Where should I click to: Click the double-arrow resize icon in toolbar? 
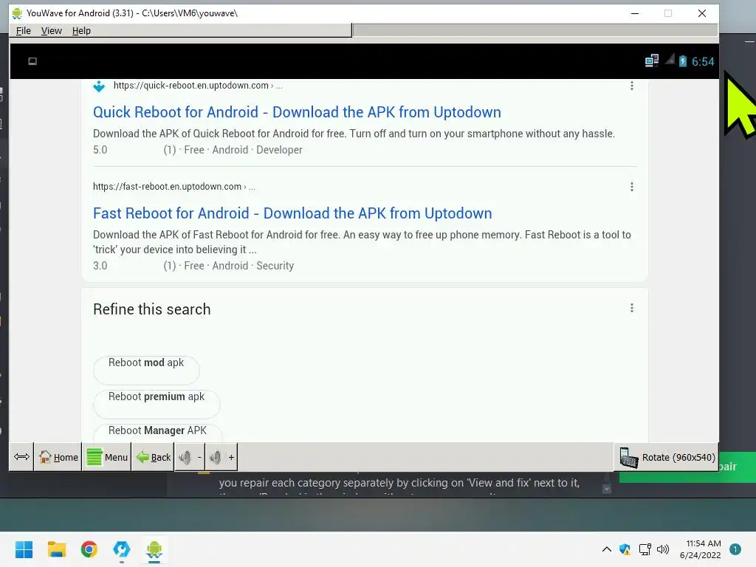pyautogui.click(x=21, y=456)
